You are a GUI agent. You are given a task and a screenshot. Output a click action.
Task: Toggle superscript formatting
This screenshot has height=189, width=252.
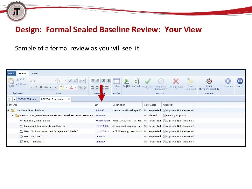click(55, 87)
